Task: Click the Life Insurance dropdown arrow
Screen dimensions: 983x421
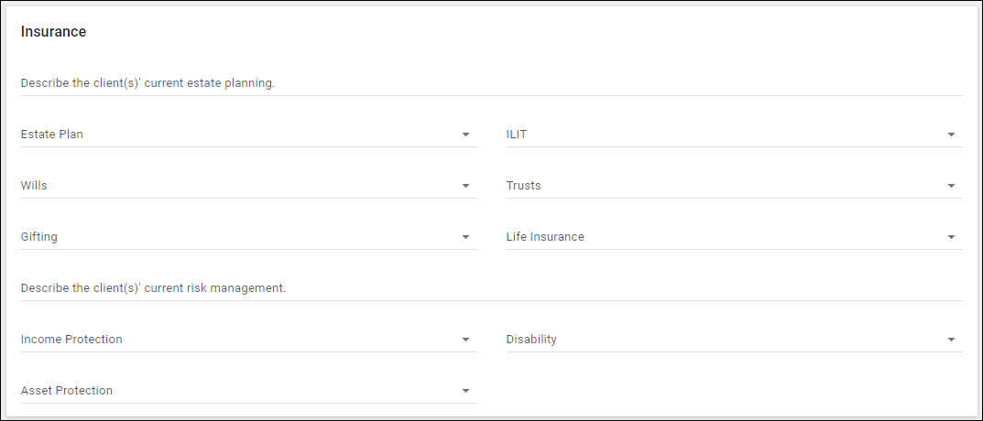Action: tap(952, 238)
